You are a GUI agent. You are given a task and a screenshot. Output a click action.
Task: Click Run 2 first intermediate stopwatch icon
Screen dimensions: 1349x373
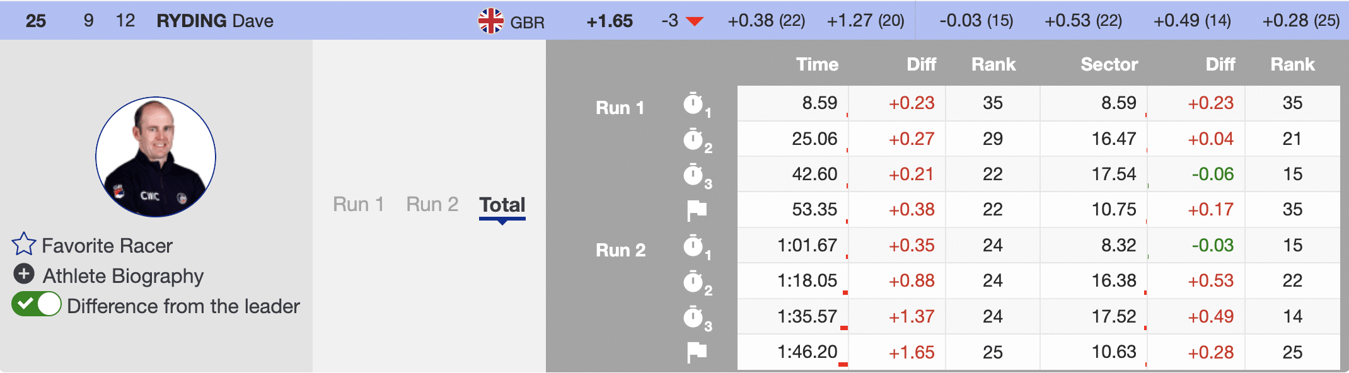point(694,246)
